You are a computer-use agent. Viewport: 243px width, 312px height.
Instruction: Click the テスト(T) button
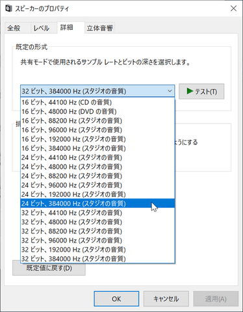(x=201, y=91)
